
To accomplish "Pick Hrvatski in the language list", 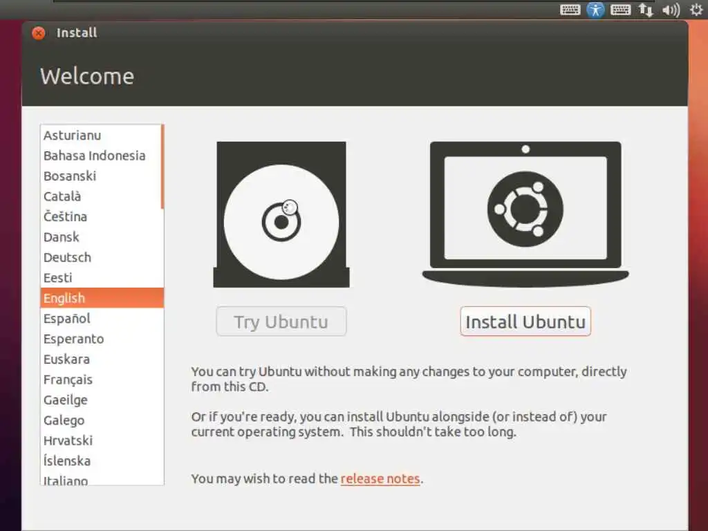I will click(x=102, y=440).
